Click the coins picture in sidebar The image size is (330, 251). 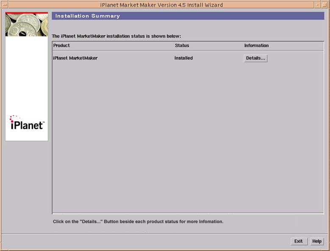click(x=27, y=25)
